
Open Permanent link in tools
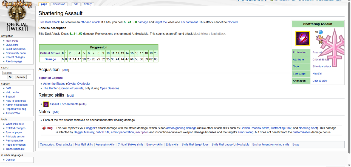click(x=15, y=141)
